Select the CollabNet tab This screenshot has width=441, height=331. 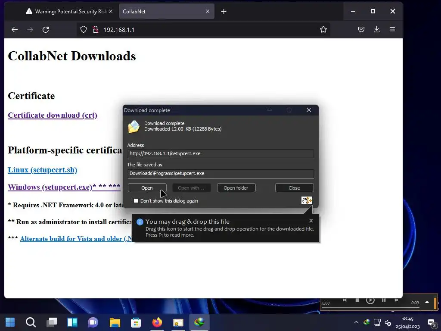coord(167,12)
